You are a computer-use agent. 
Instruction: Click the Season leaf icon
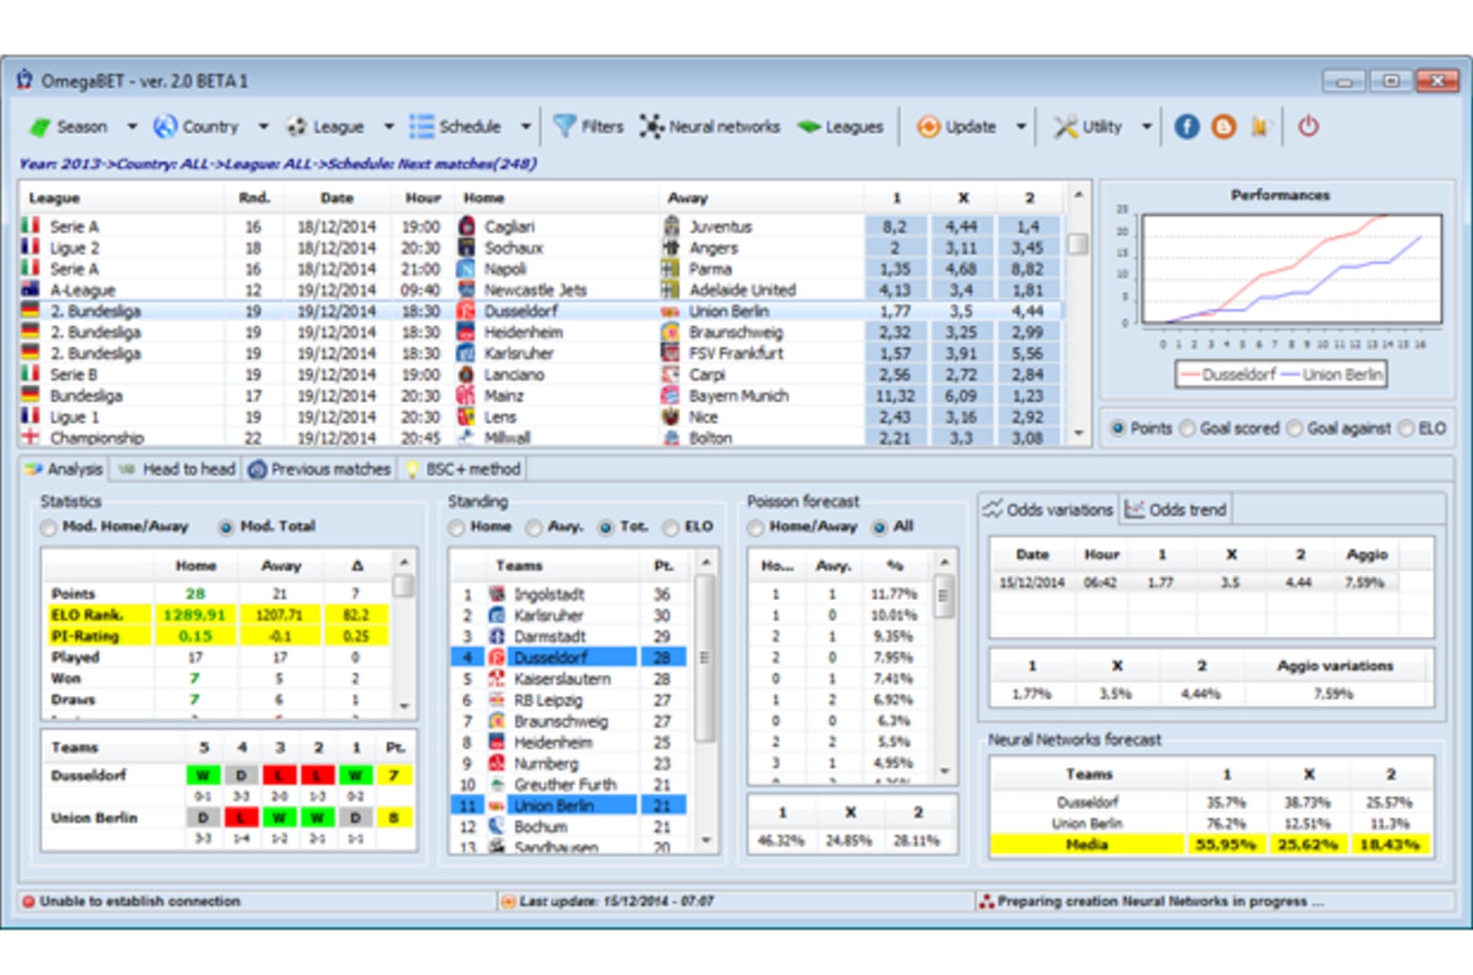coord(38,127)
